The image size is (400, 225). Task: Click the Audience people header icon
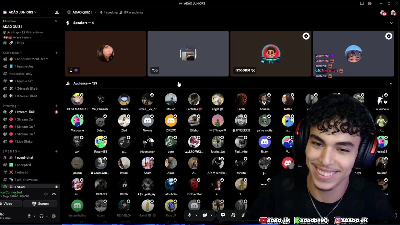click(68, 83)
